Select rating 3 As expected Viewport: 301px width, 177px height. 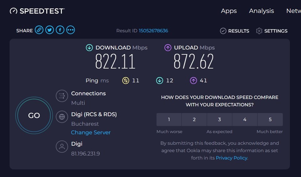219,119
